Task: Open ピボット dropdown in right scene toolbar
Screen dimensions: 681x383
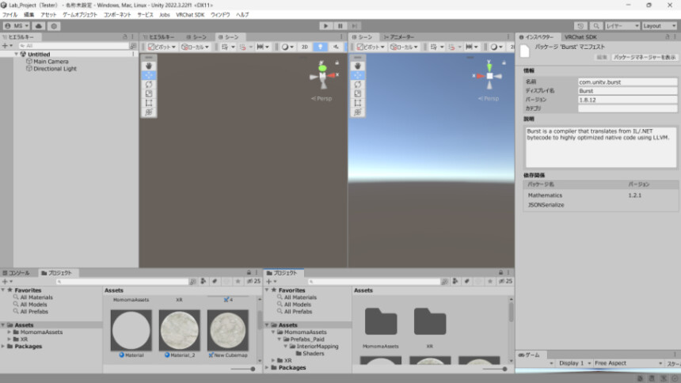Action: 371,47
